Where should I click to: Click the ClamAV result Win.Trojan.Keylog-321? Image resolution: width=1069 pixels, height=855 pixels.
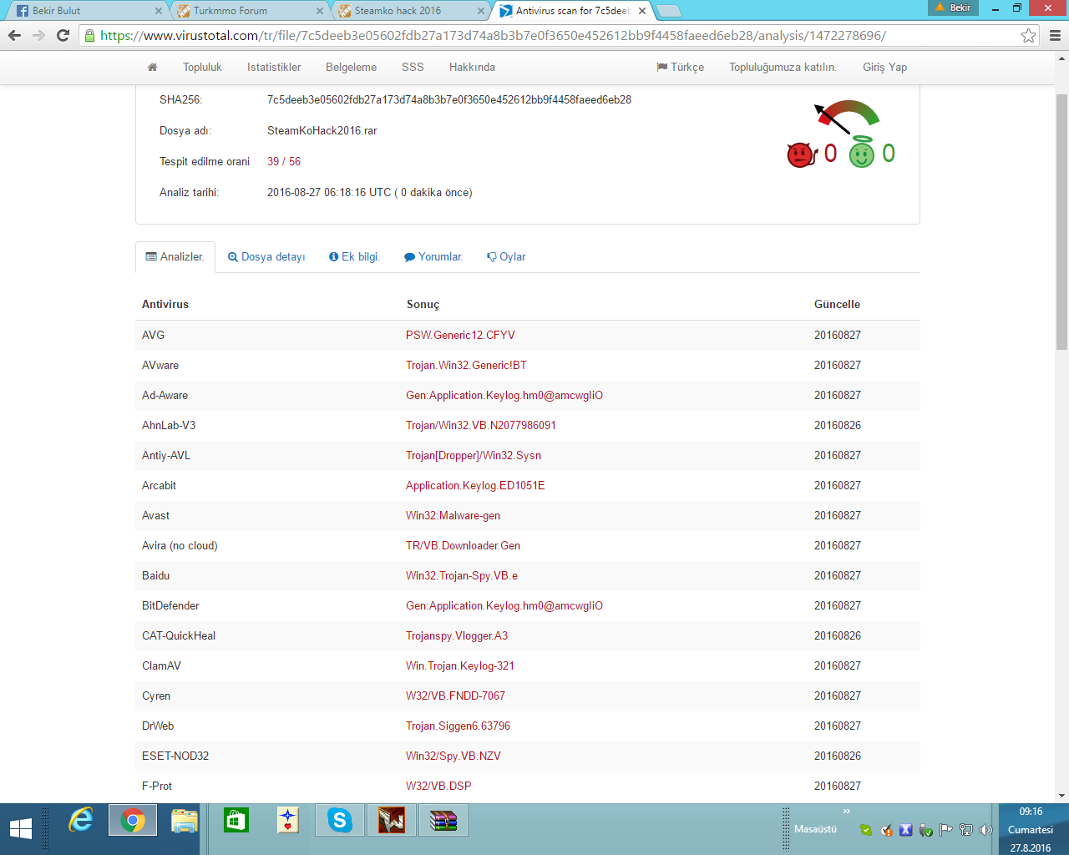[x=460, y=666]
